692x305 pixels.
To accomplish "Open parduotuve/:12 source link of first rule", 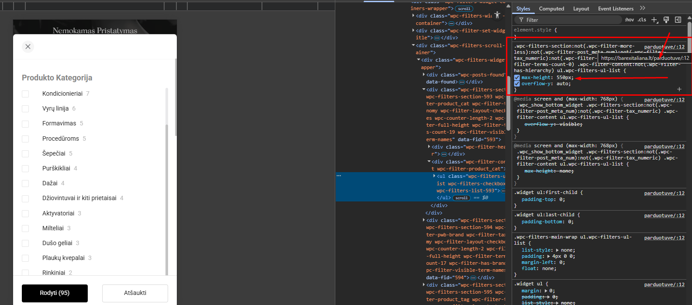I will pyautogui.click(x=664, y=47).
